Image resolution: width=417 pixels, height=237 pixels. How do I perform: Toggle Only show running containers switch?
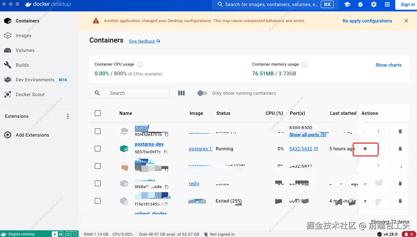(202, 93)
